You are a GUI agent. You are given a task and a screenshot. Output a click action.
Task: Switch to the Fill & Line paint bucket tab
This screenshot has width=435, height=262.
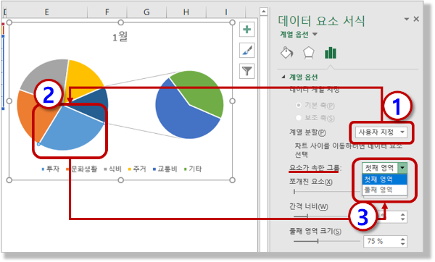286,52
